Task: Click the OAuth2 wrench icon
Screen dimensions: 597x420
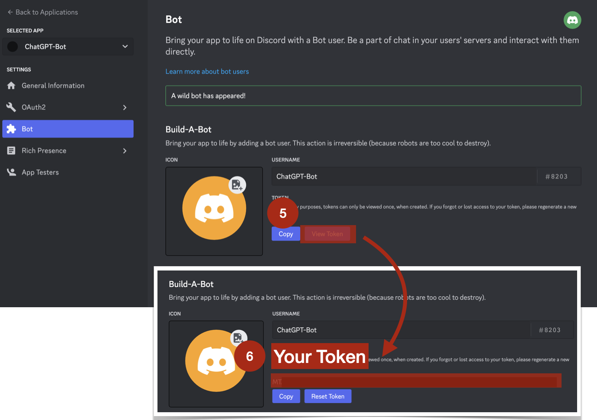Action: (x=11, y=107)
